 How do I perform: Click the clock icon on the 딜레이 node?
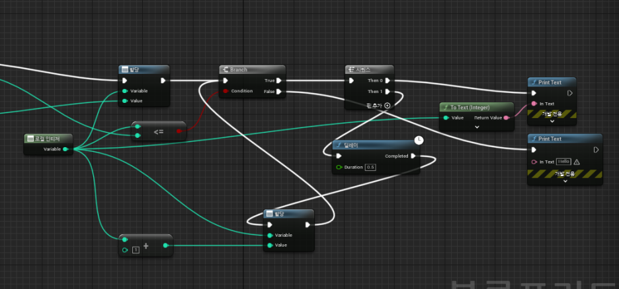tap(419, 140)
